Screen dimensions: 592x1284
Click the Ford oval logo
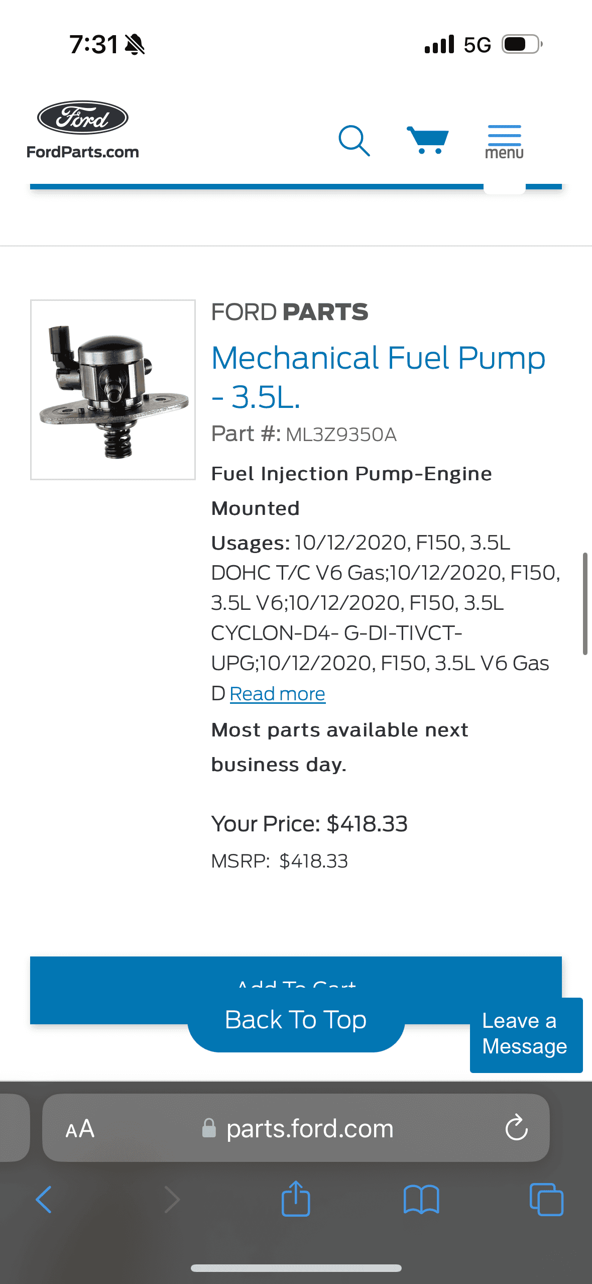[x=83, y=120]
